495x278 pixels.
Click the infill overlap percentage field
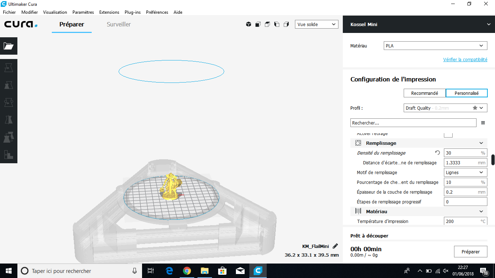click(x=466, y=182)
